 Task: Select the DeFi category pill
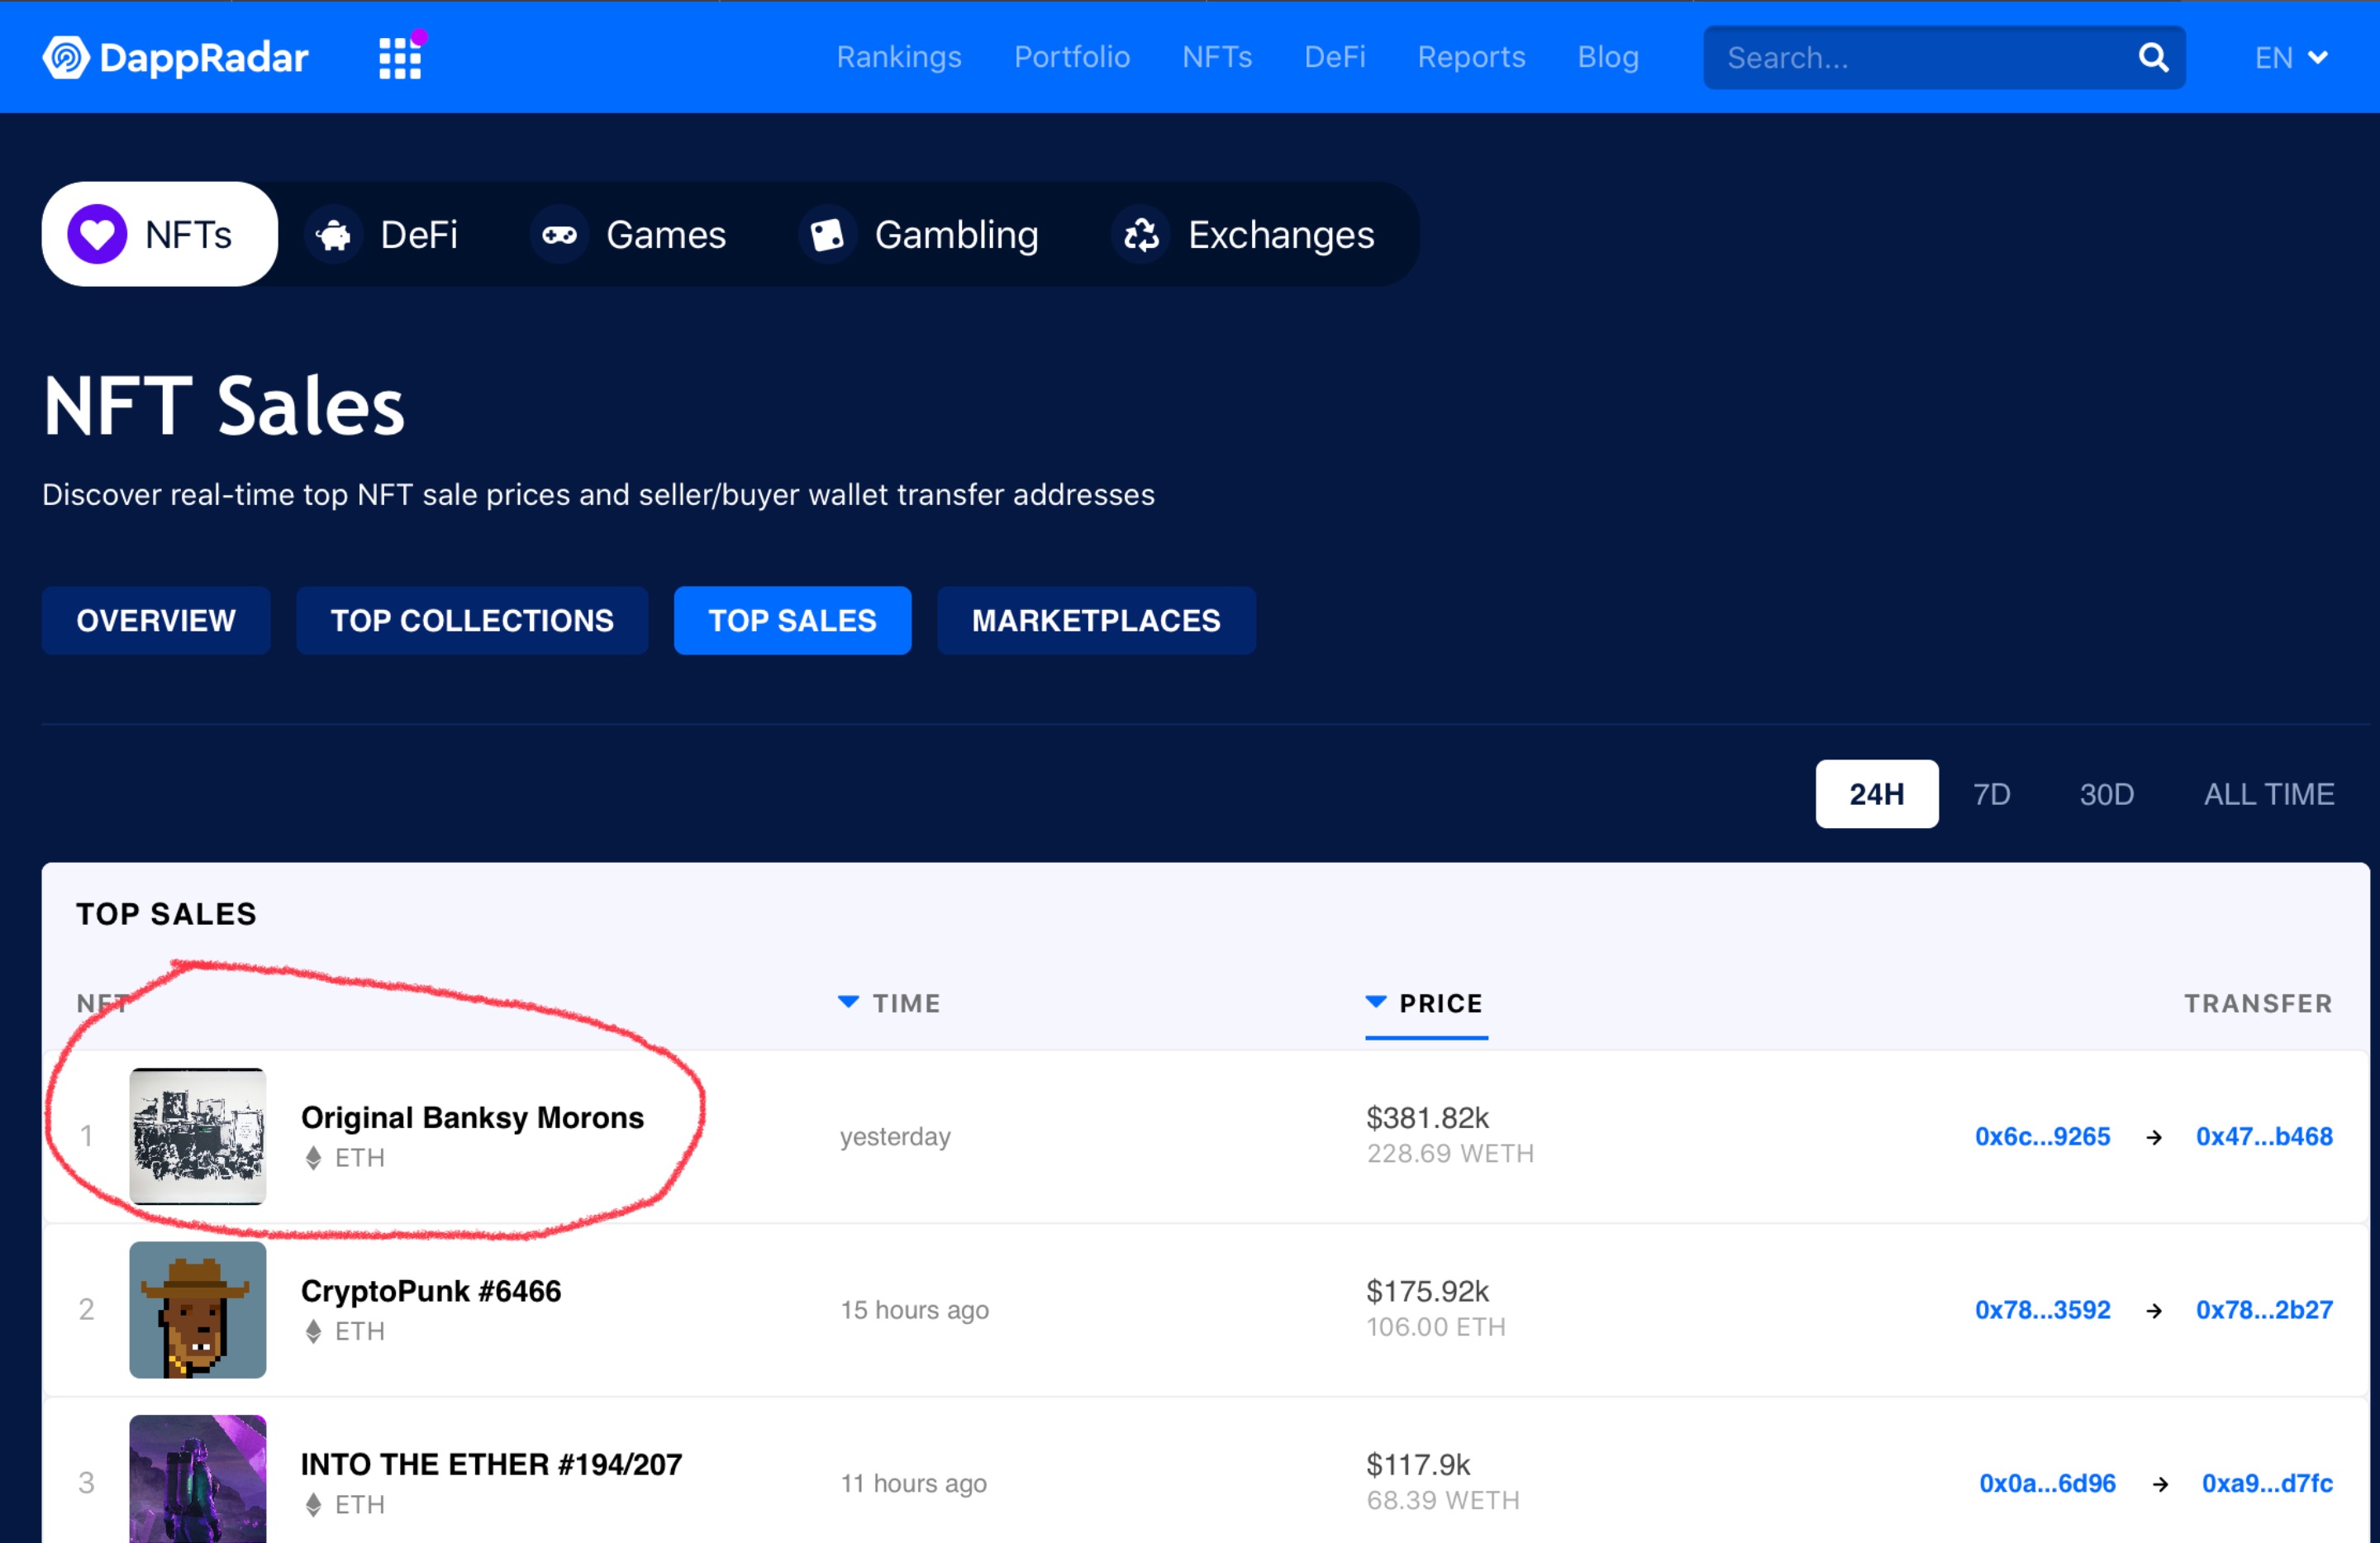coord(383,235)
